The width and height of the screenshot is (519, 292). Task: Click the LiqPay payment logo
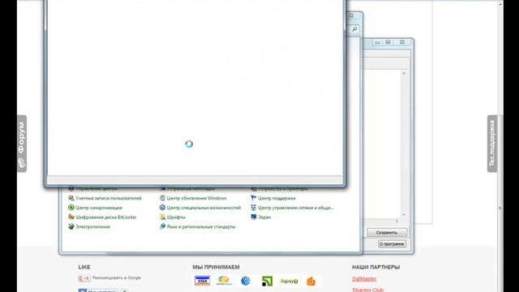tap(289, 281)
